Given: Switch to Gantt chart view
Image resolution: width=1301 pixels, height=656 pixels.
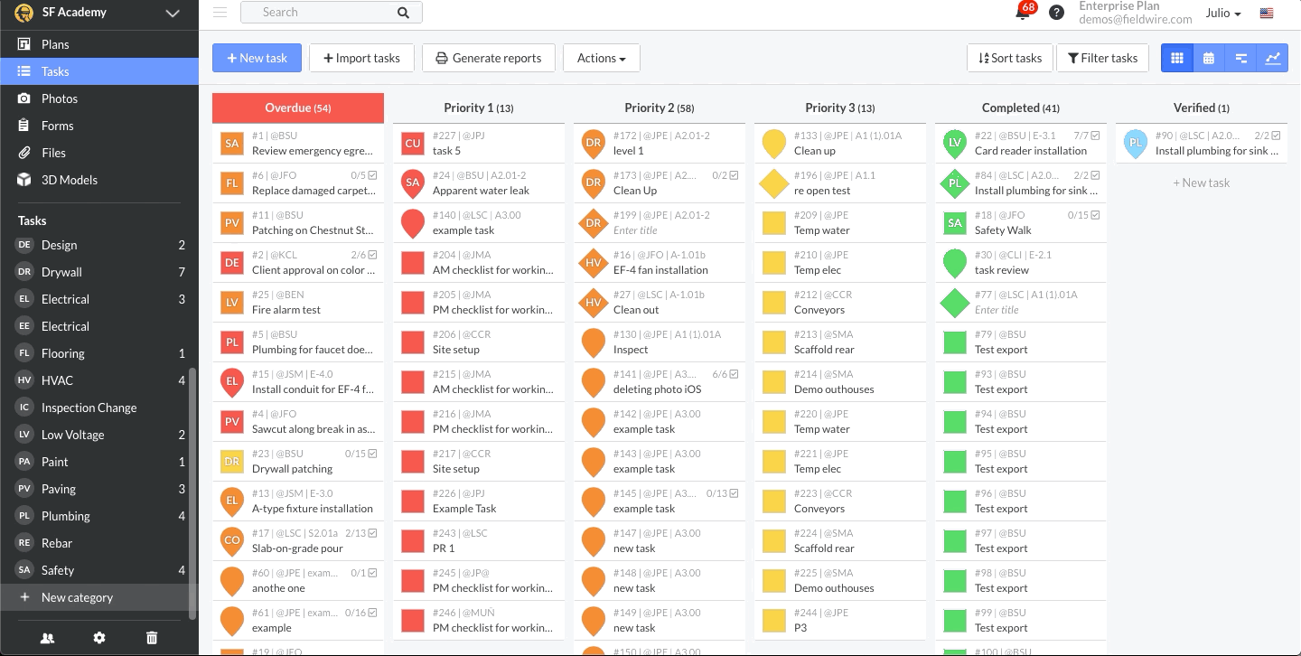Looking at the screenshot, I should (1240, 57).
